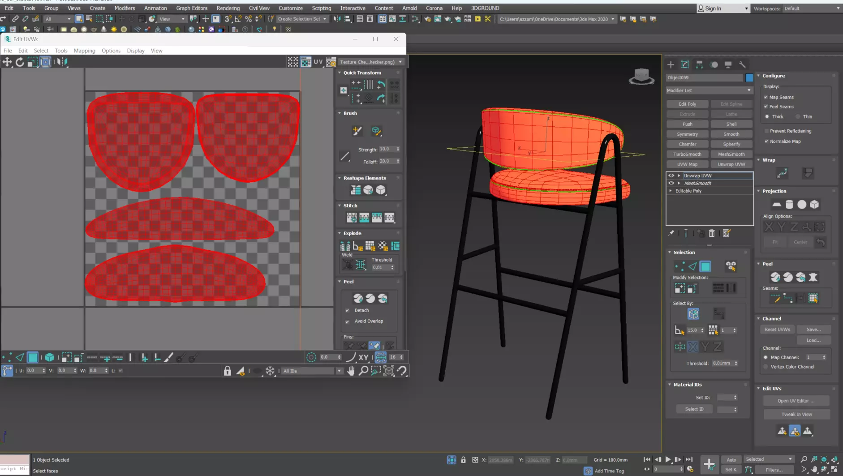This screenshot has height=476, width=843.
Task: Select the Move tool in Edit UVWs toolbar
Action: coord(7,62)
